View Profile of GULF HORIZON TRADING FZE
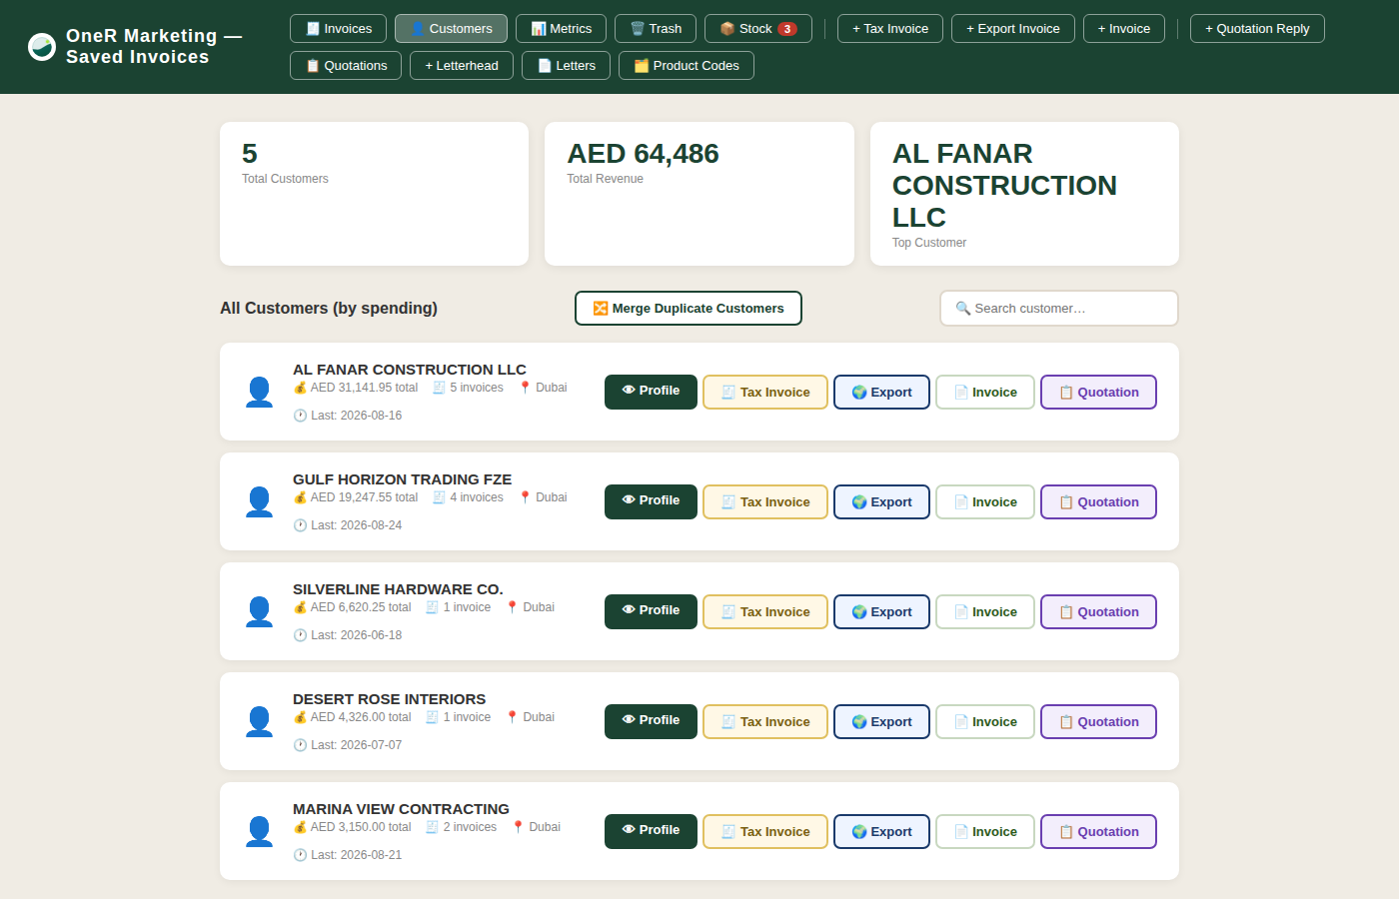Image resolution: width=1399 pixels, height=899 pixels. pyautogui.click(x=651, y=501)
